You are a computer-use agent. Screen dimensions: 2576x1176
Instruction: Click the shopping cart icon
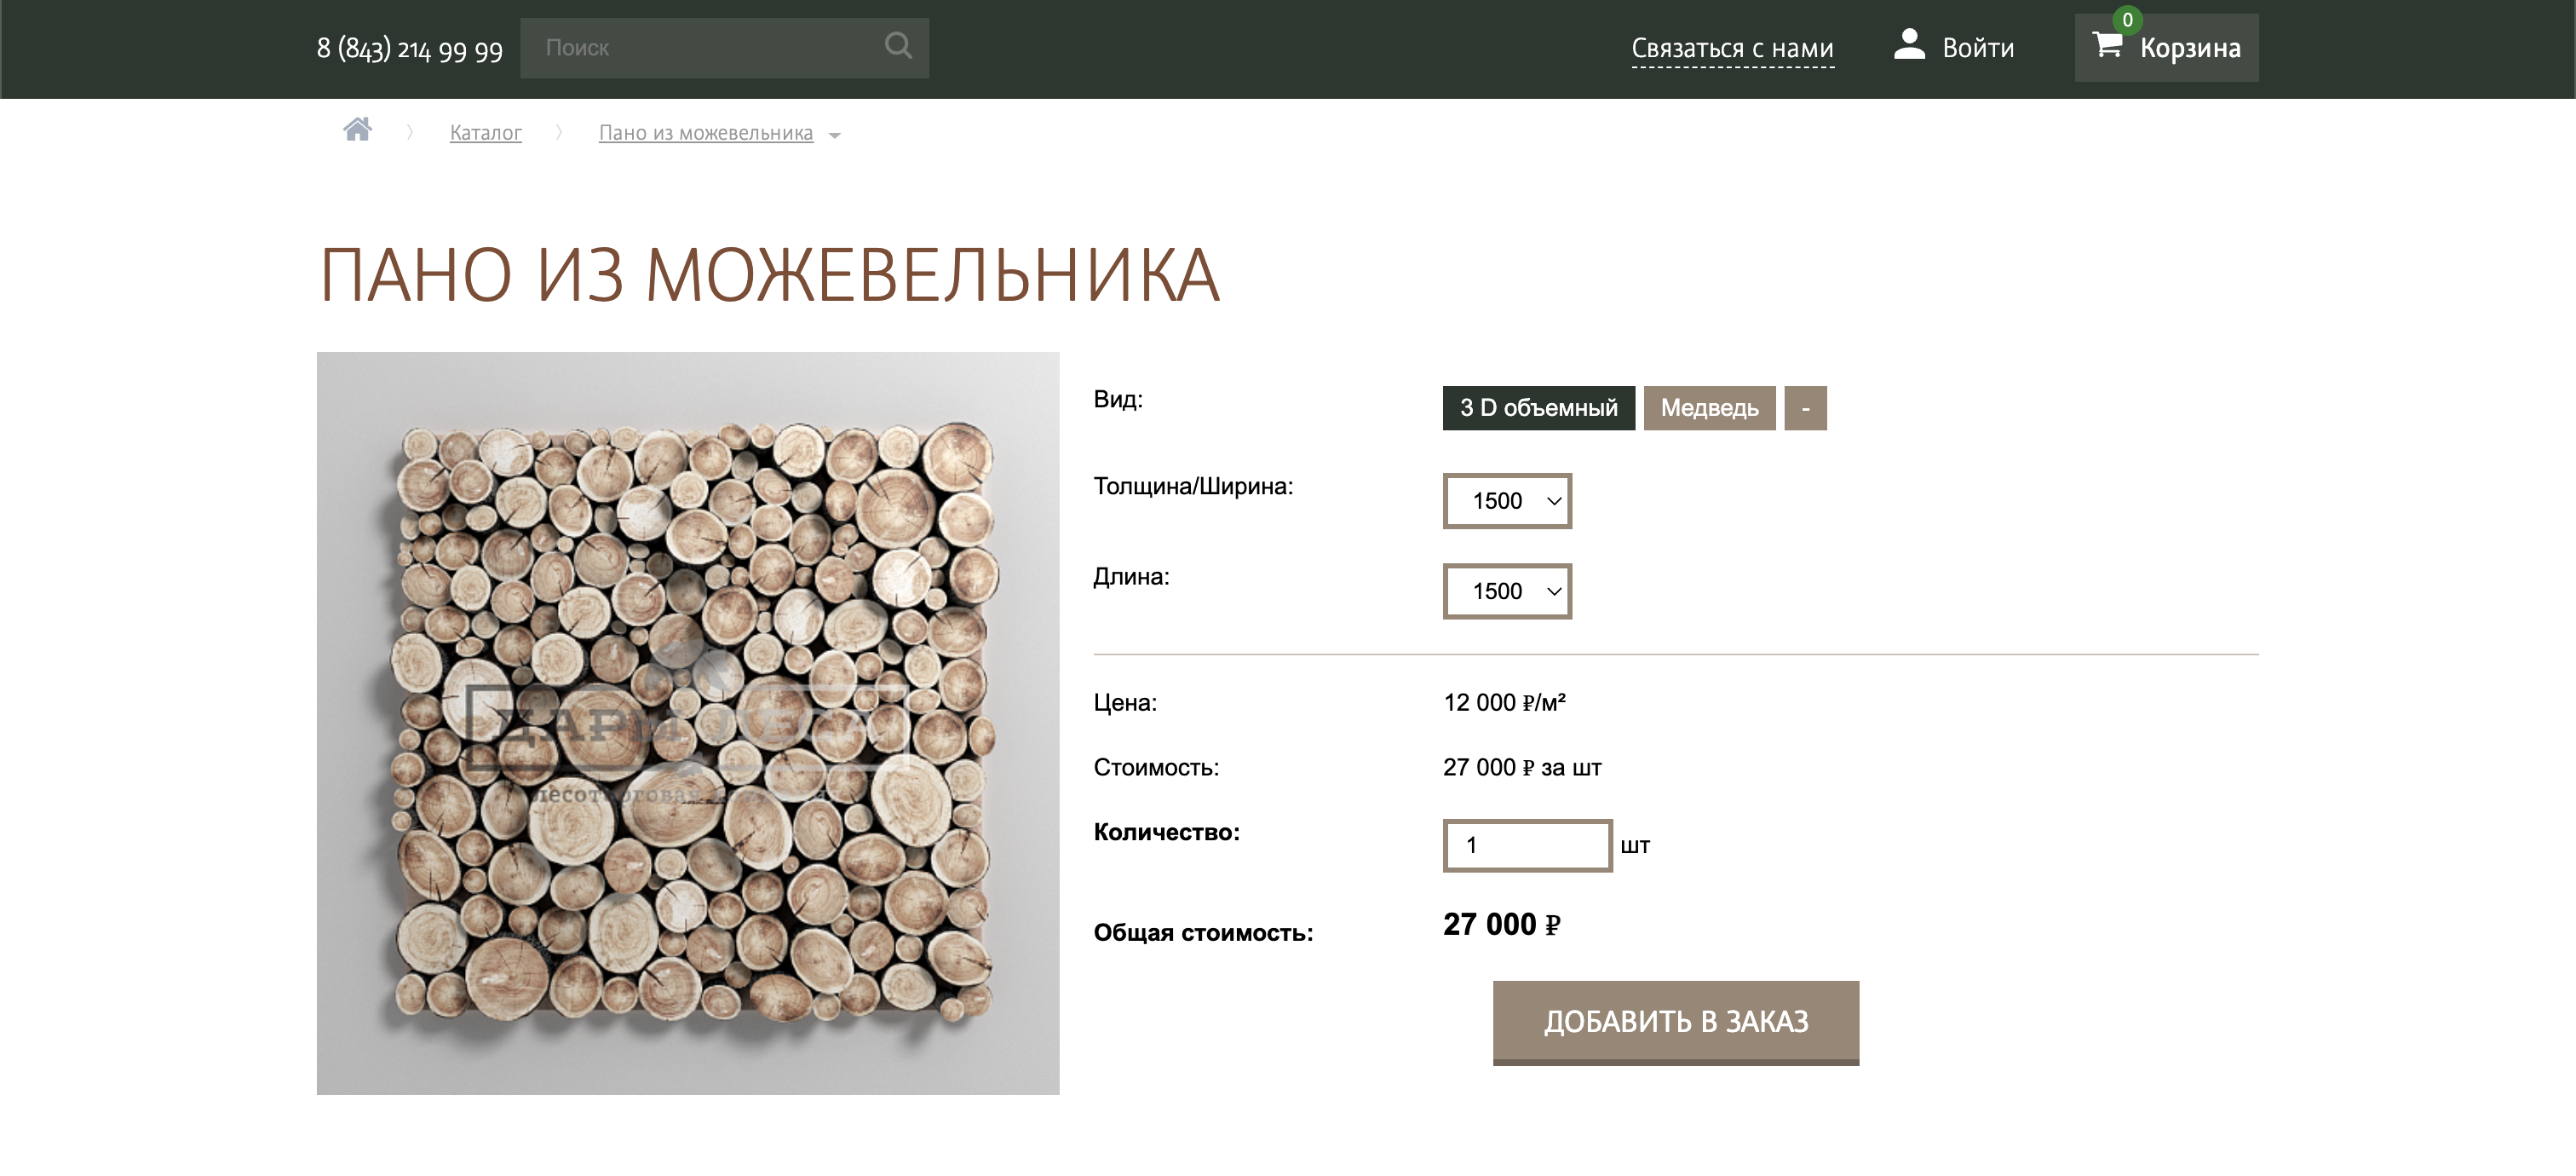2107,45
